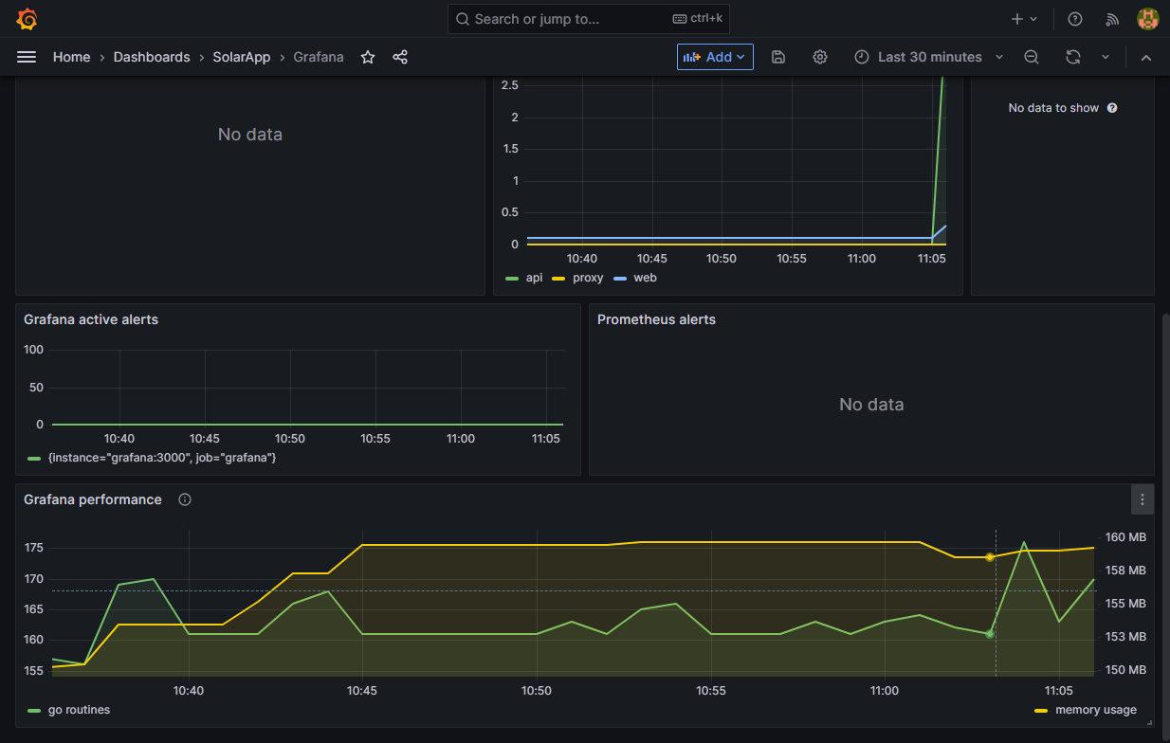The image size is (1170, 743).
Task: Open the Dashboards breadcrumb
Action: 151,57
